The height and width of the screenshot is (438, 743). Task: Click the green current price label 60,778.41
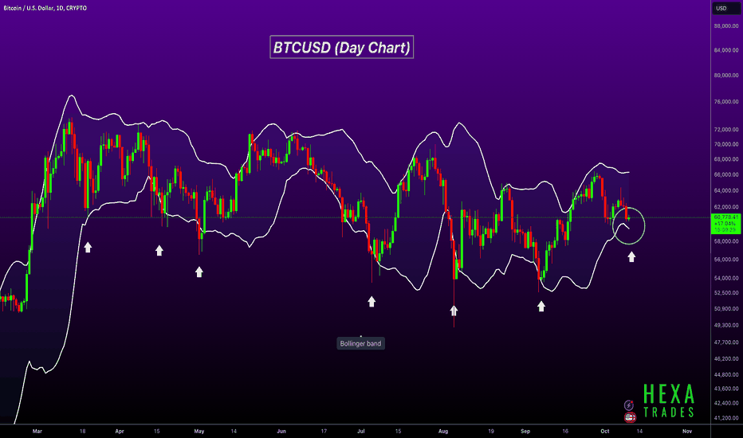(x=726, y=224)
